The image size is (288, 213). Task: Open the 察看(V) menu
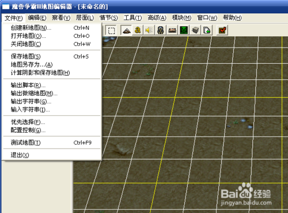61,18
